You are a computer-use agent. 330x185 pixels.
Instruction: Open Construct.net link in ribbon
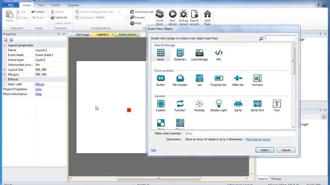pos(142,12)
